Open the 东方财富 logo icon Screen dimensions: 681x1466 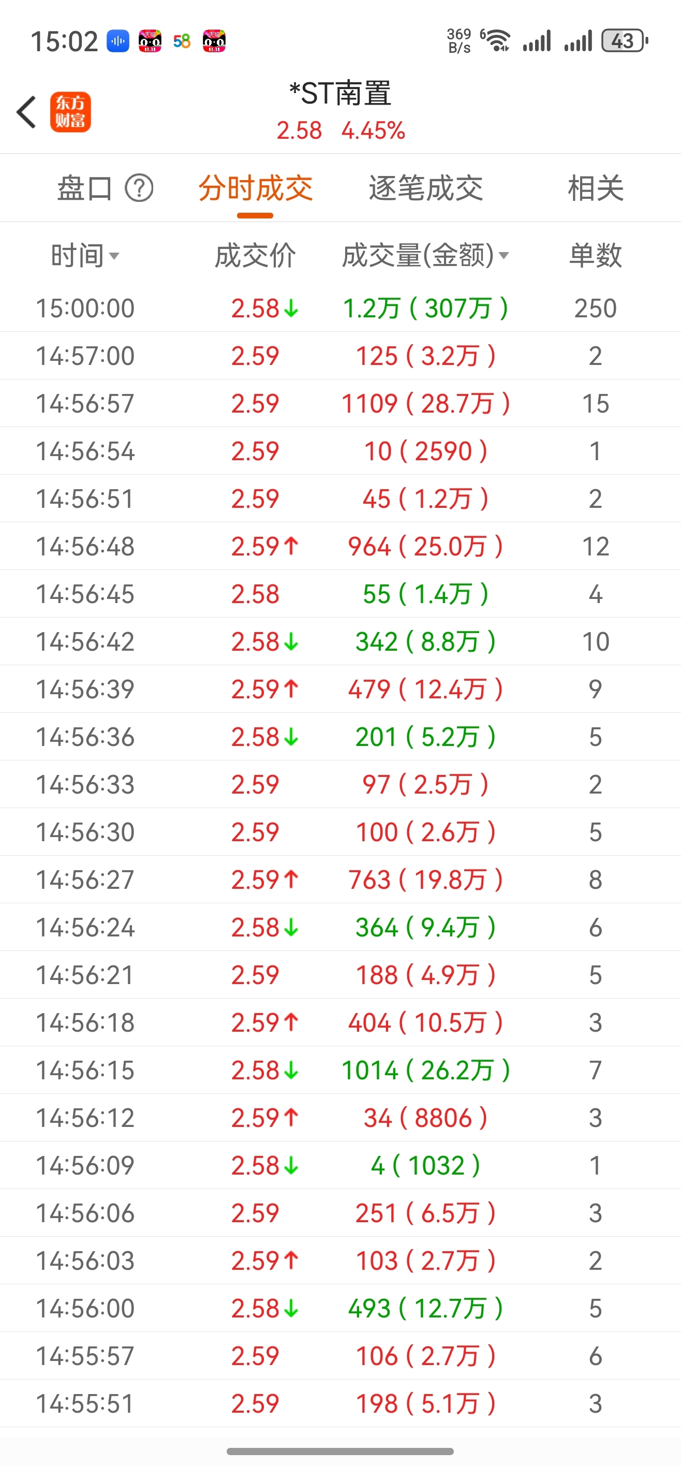pos(70,112)
